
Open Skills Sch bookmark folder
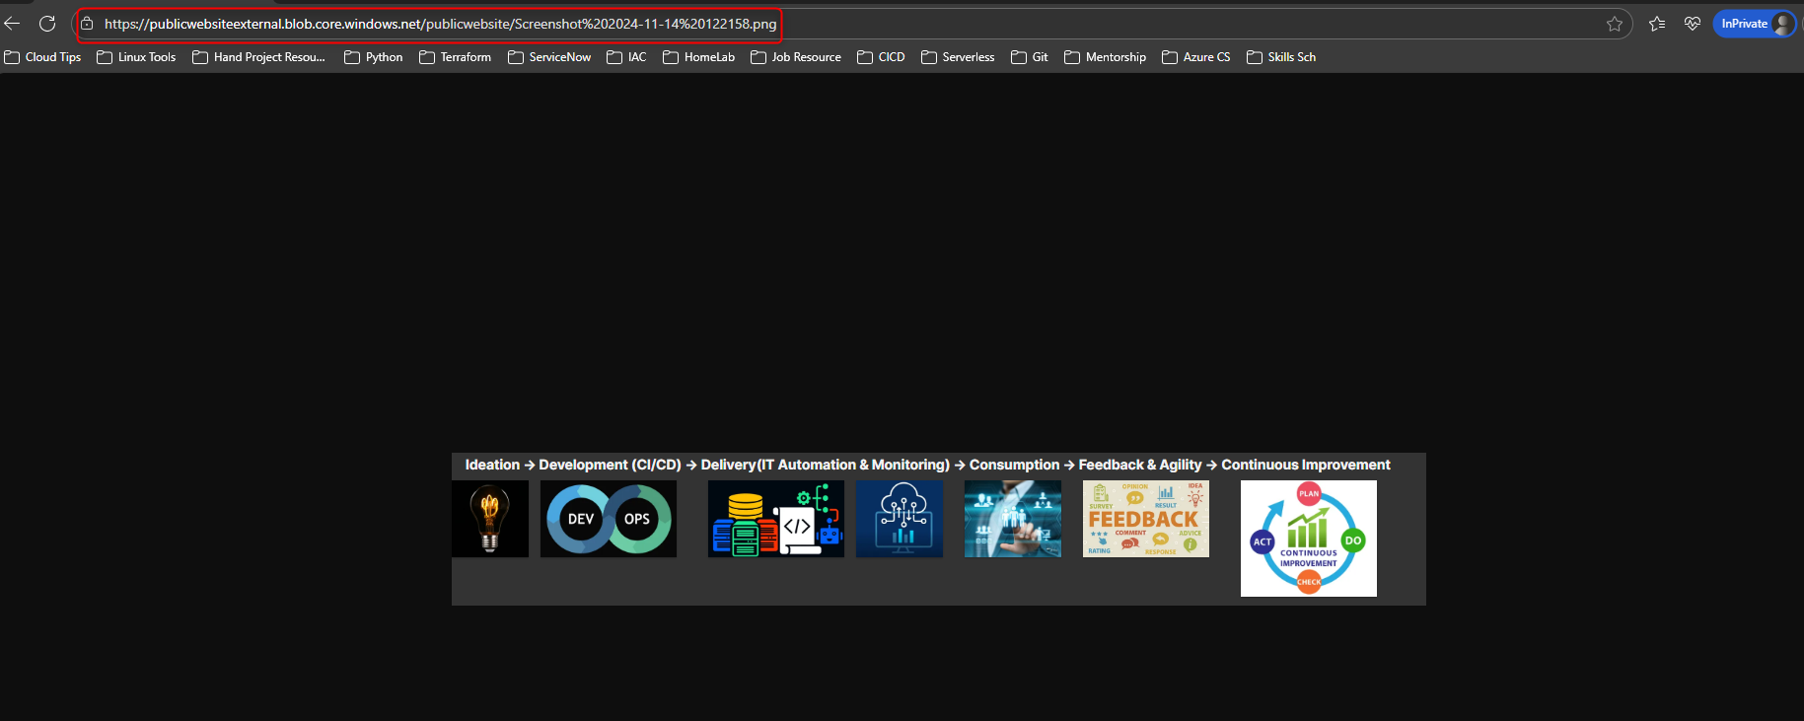pos(1280,57)
